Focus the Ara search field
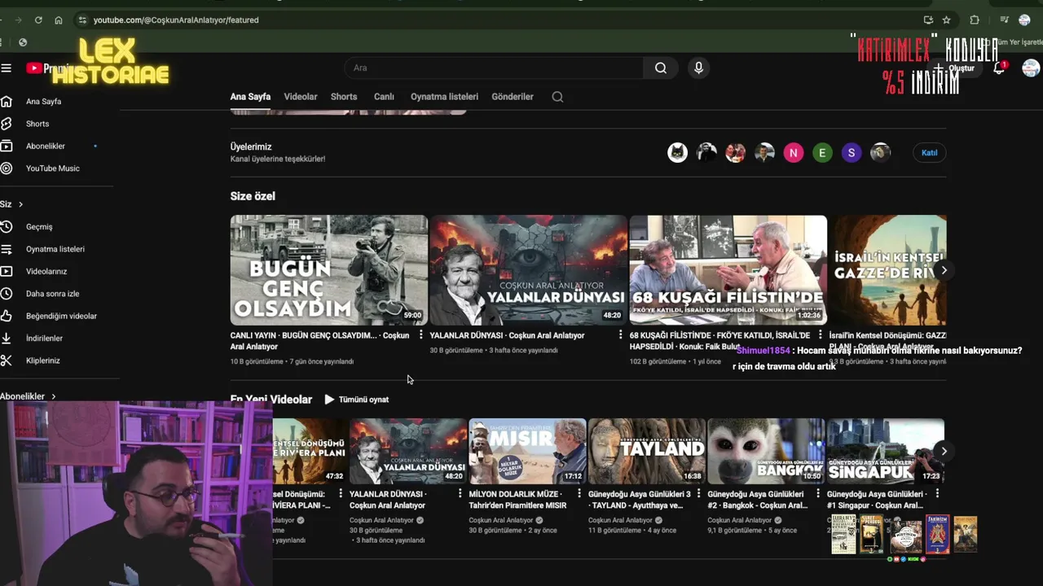Viewport: 1043px width, 586px height. point(493,68)
